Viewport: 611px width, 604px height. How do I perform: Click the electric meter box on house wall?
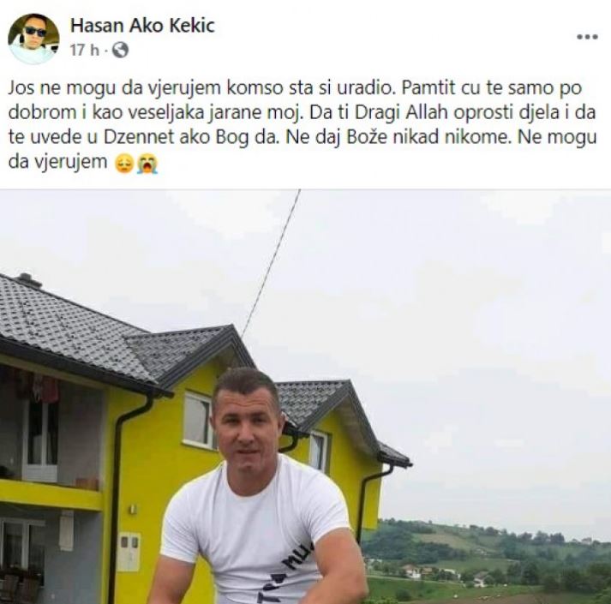[129, 552]
